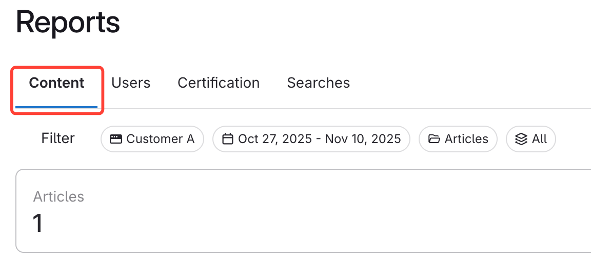Switch to the Users tab
The image size is (591, 278).
click(x=131, y=83)
